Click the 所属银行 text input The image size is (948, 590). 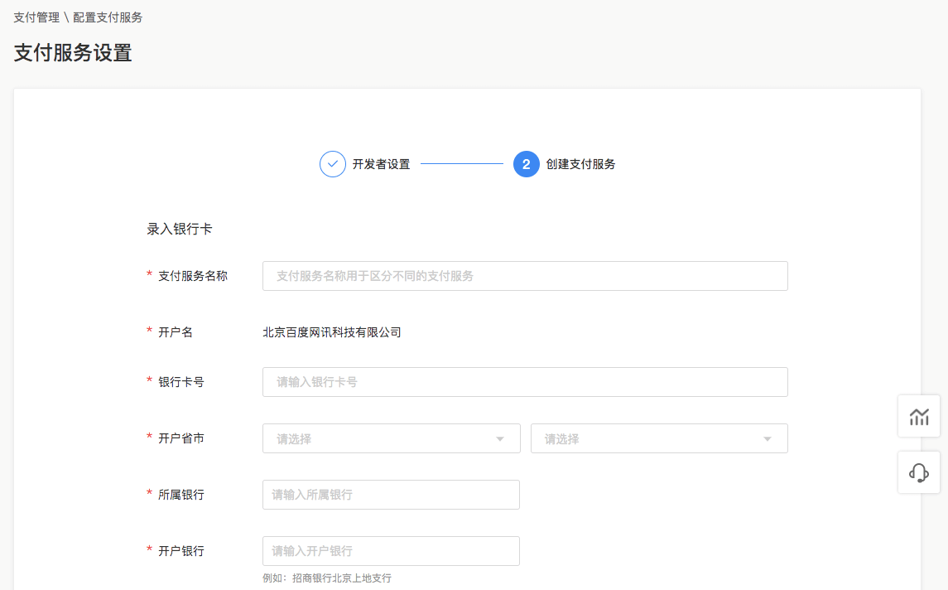point(391,494)
